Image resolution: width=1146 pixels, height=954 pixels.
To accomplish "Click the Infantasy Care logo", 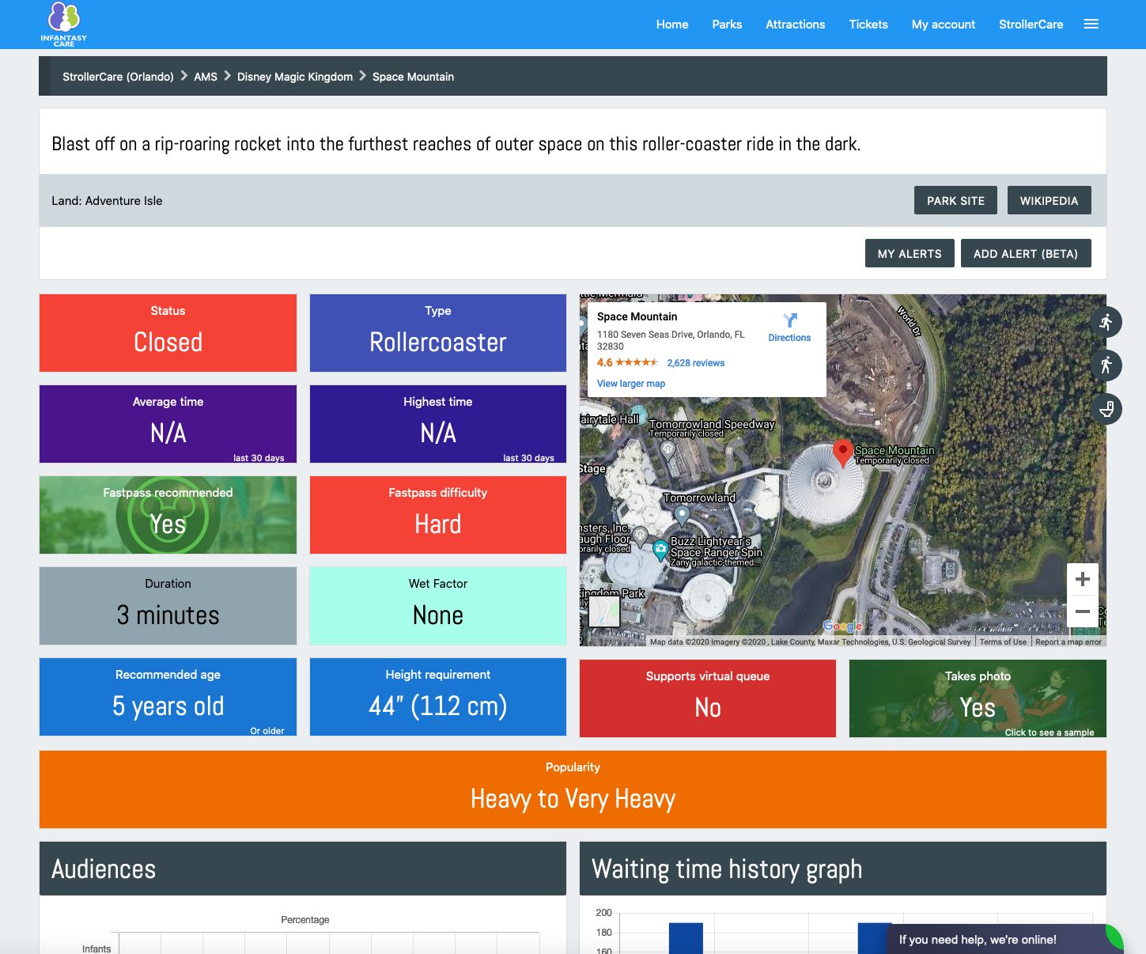I will 63,24.
